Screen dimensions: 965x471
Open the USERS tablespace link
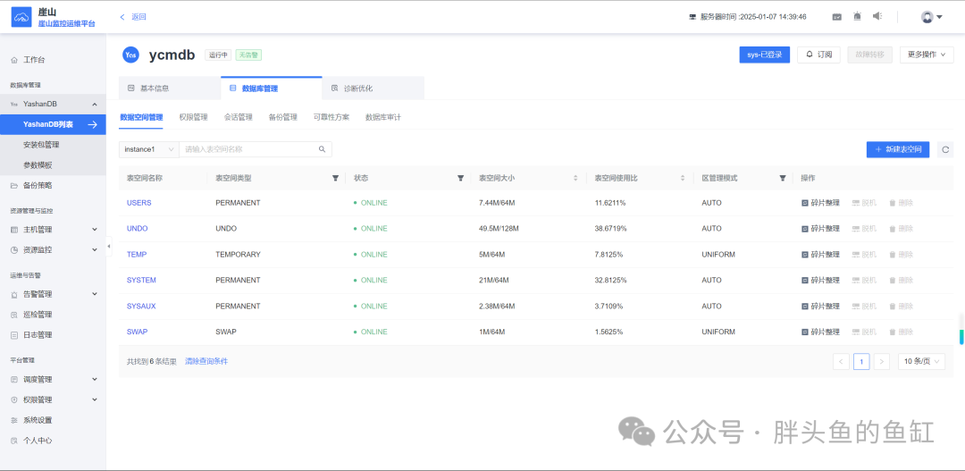pos(139,203)
